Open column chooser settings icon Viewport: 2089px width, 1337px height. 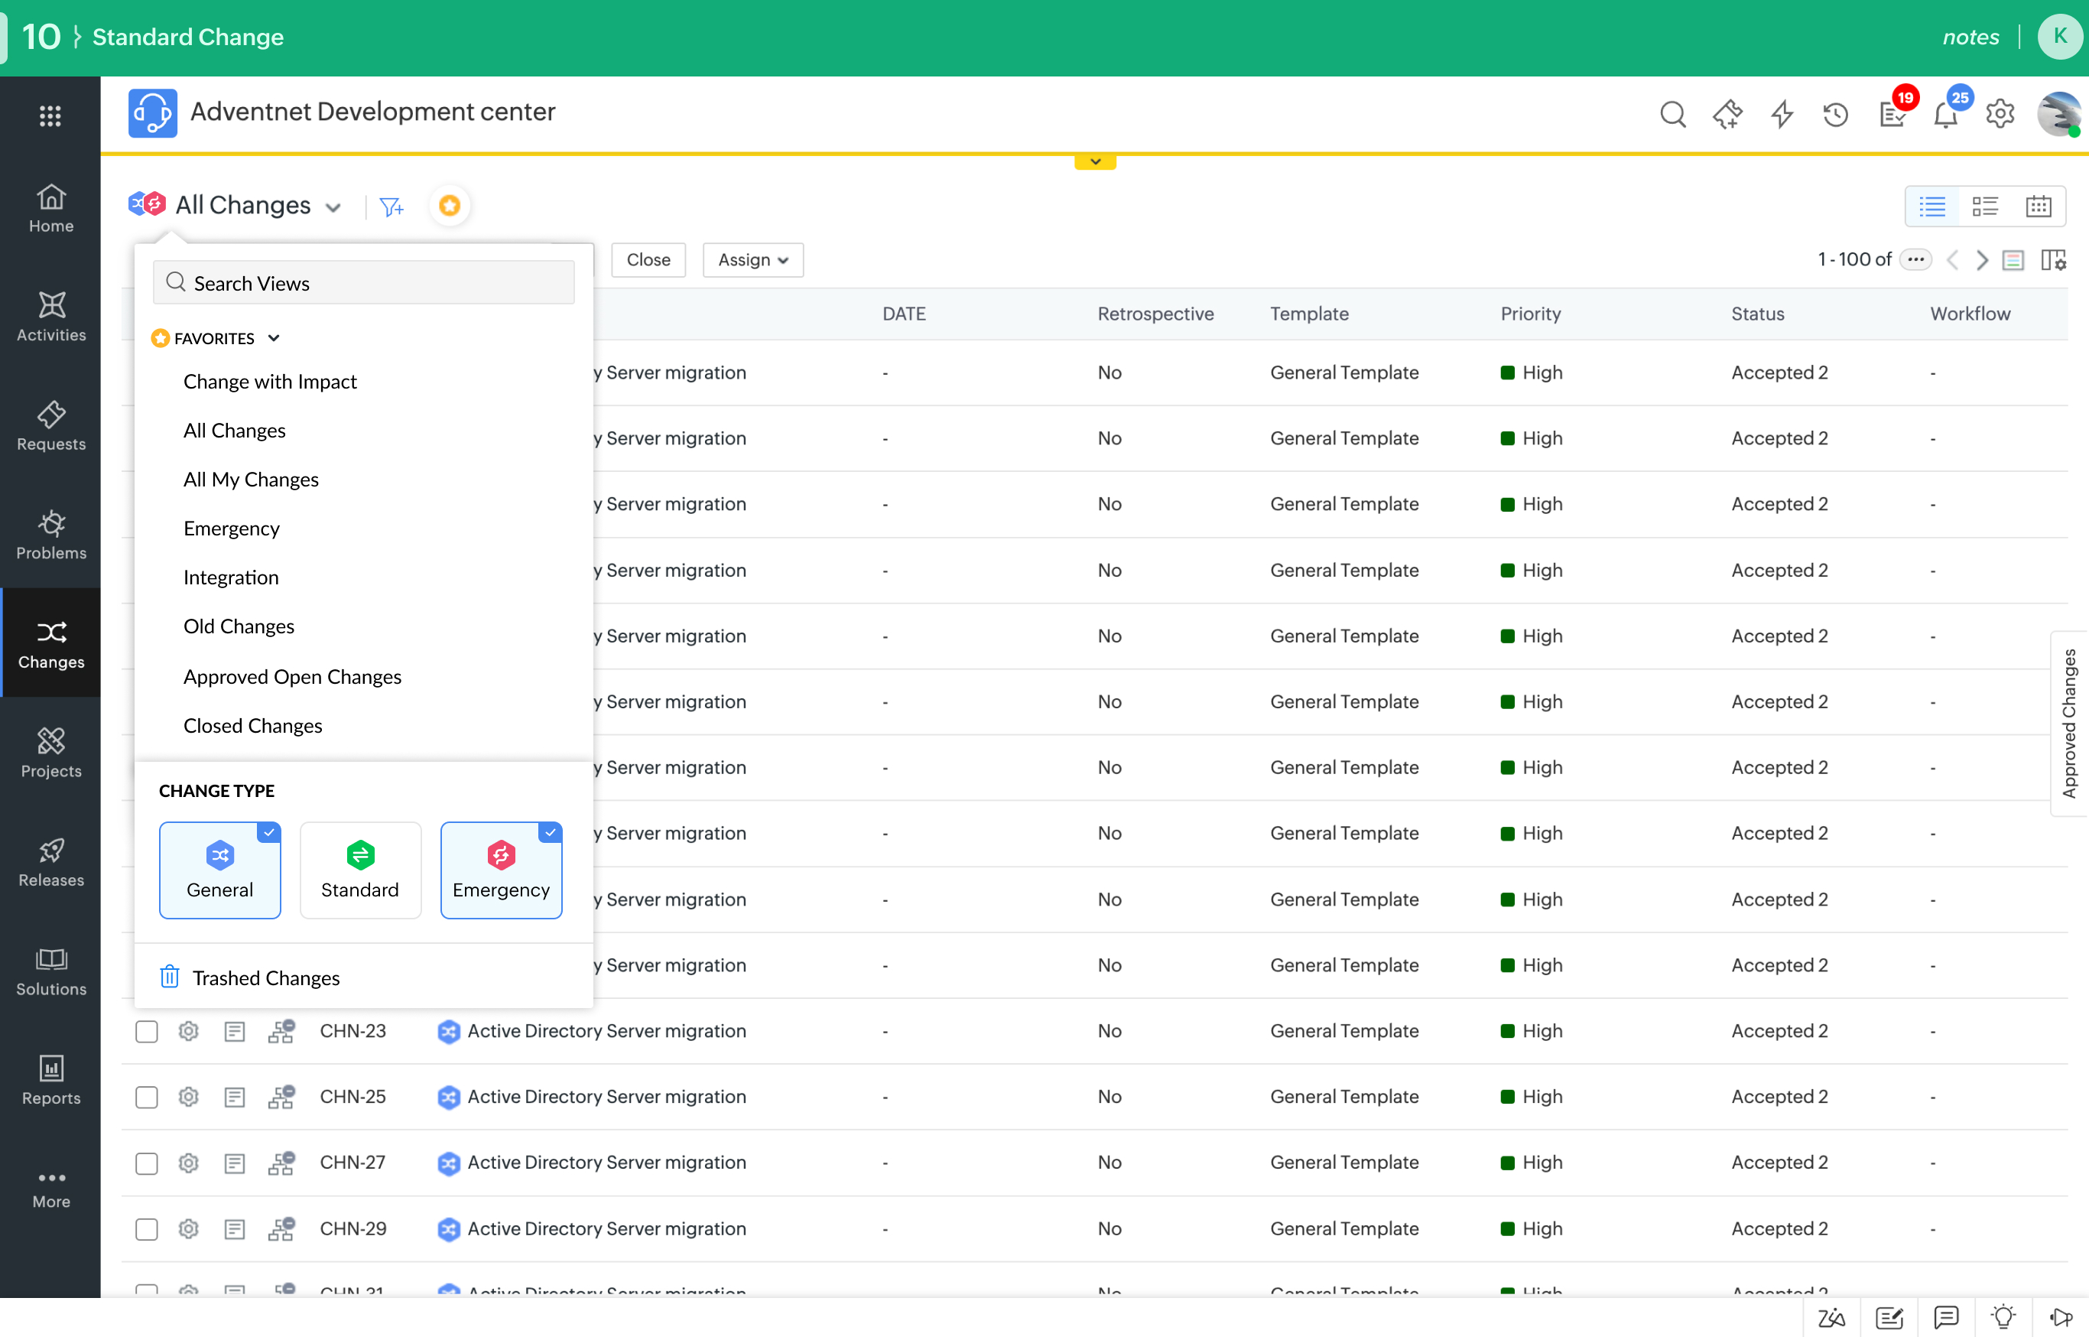tap(2053, 259)
